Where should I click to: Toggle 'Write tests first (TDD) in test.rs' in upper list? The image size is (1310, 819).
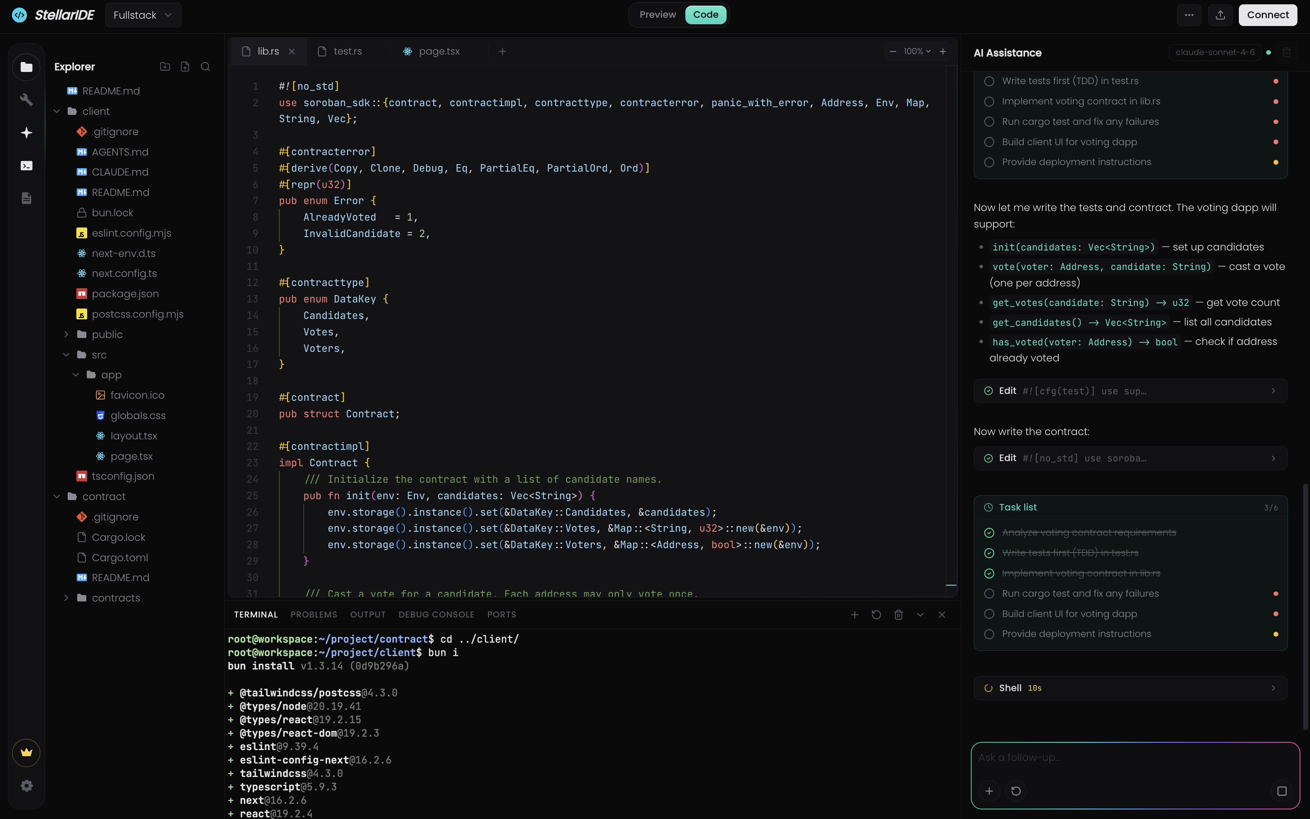[989, 81]
